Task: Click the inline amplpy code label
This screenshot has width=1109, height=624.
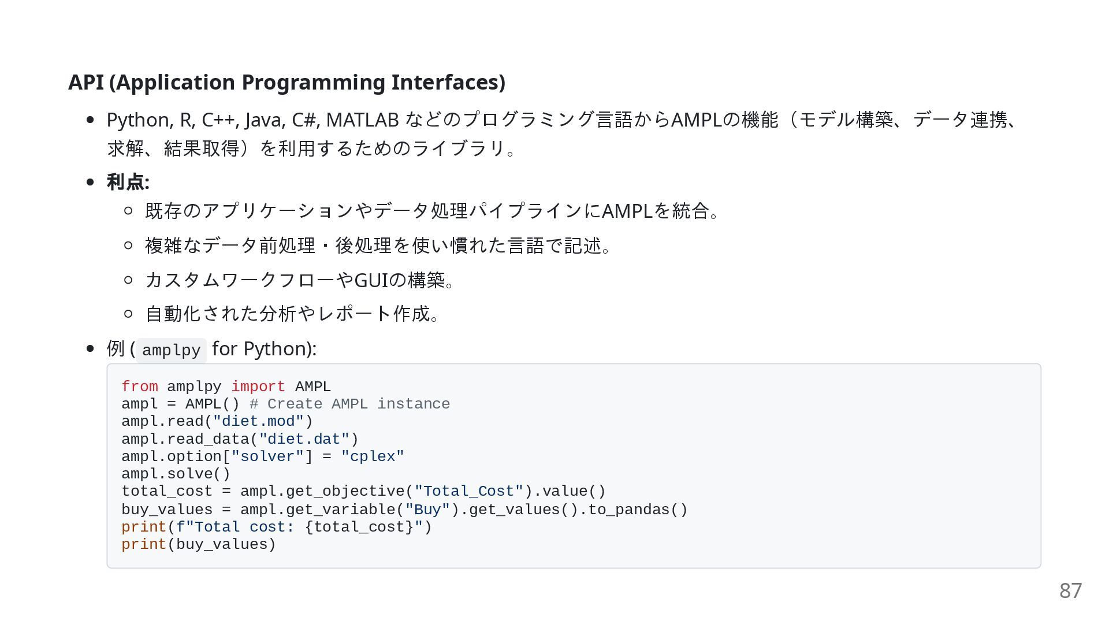Action: pos(171,350)
